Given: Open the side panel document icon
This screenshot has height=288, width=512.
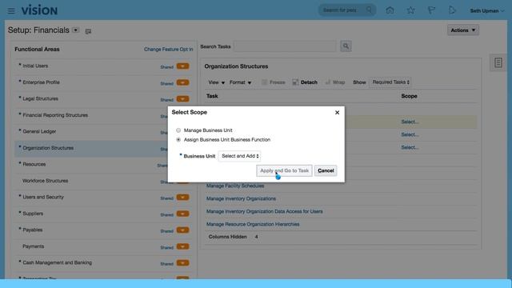Looking at the screenshot, I should click(x=498, y=62).
